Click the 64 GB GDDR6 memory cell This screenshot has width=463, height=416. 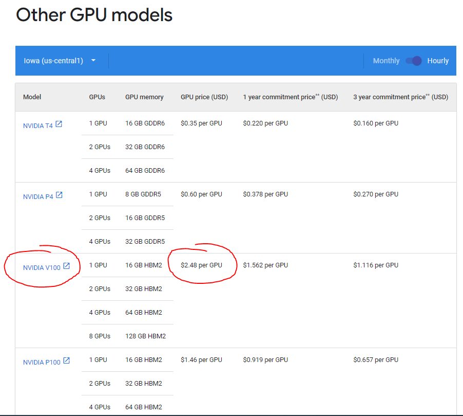click(145, 171)
